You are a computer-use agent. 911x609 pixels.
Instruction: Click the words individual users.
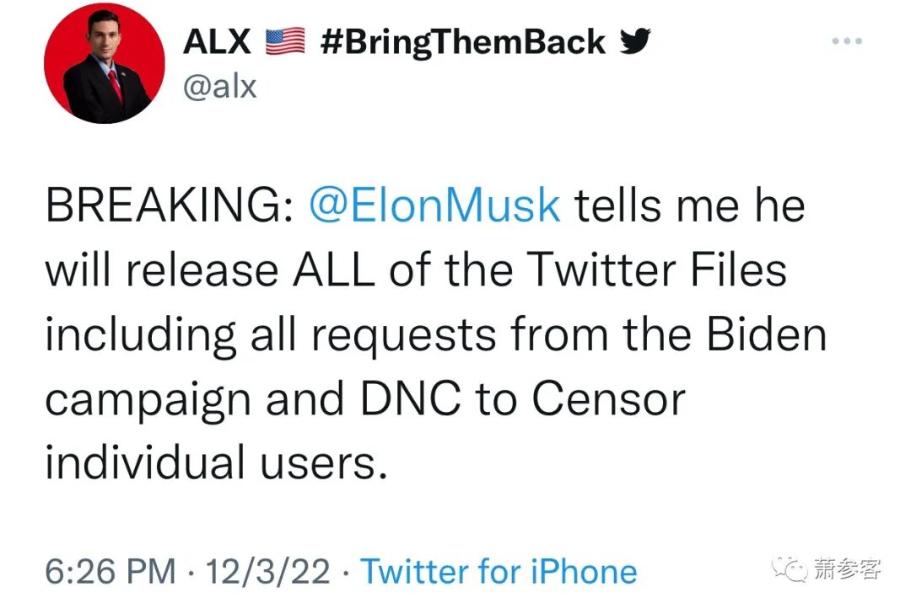point(216,462)
